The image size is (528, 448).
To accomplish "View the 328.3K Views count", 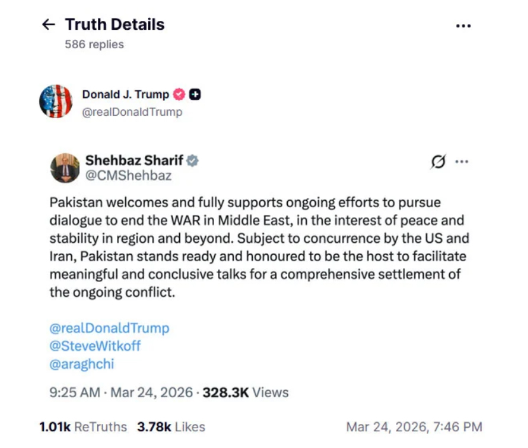I will [x=245, y=393].
